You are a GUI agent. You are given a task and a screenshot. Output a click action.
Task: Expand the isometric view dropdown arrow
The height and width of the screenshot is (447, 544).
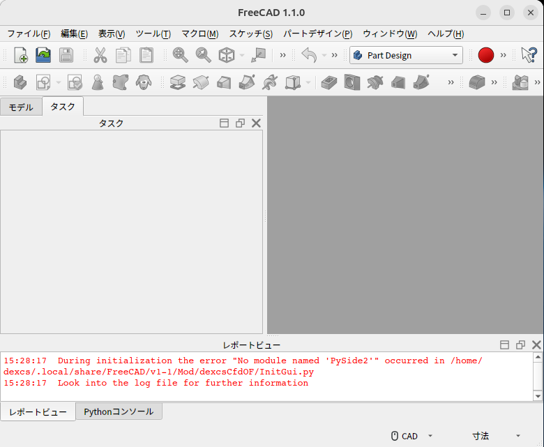(x=242, y=55)
